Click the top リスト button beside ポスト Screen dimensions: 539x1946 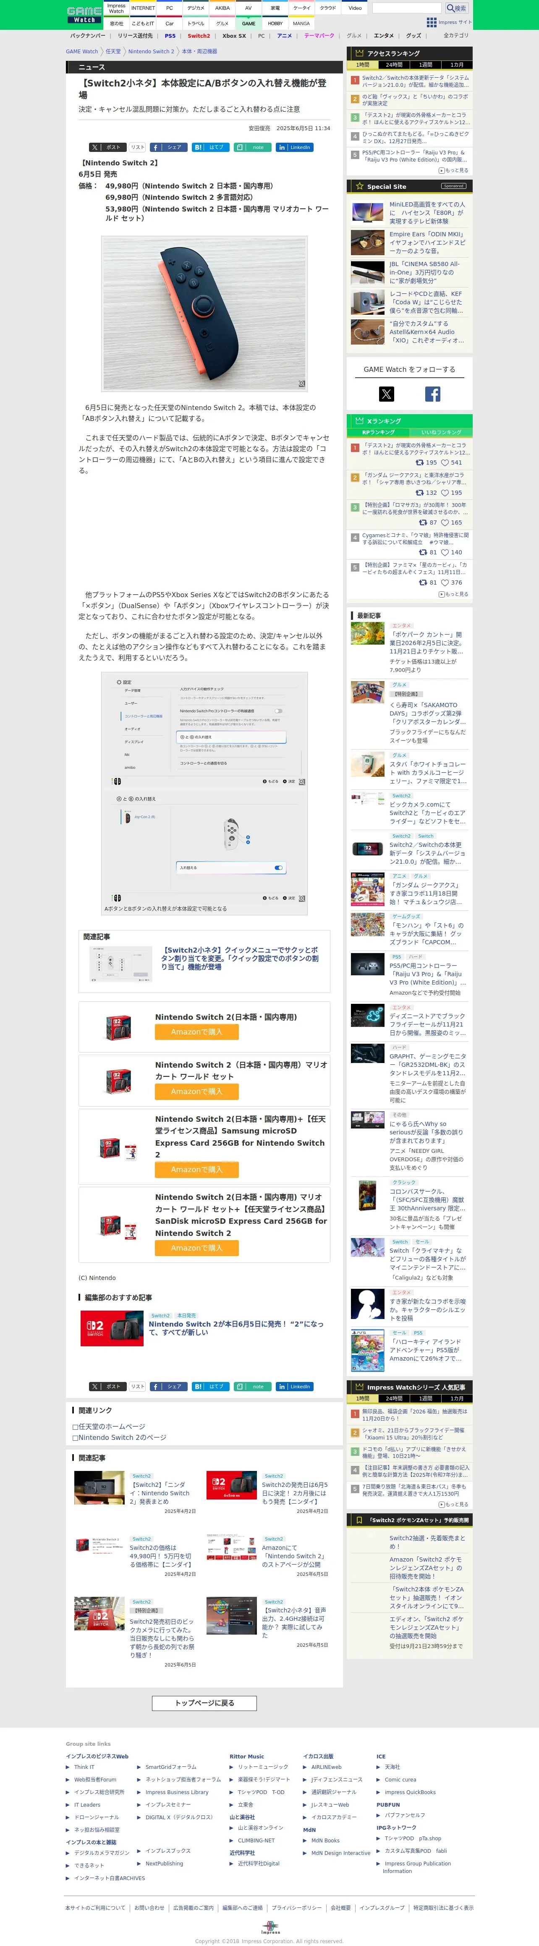tap(138, 147)
